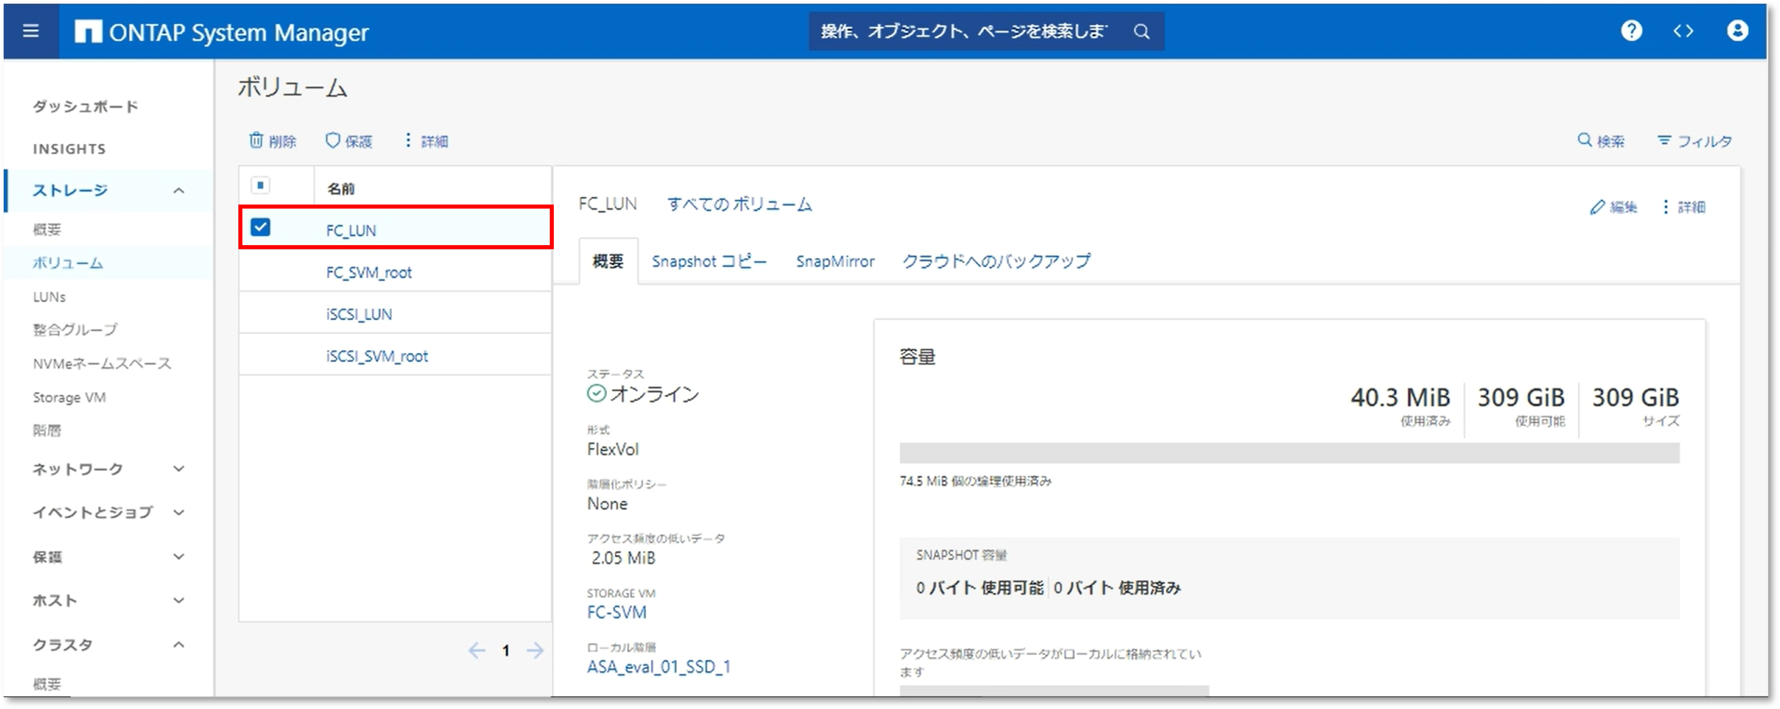Uncheck the FC_LUN row checkbox
This screenshot has width=1780, height=709.
click(x=261, y=227)
